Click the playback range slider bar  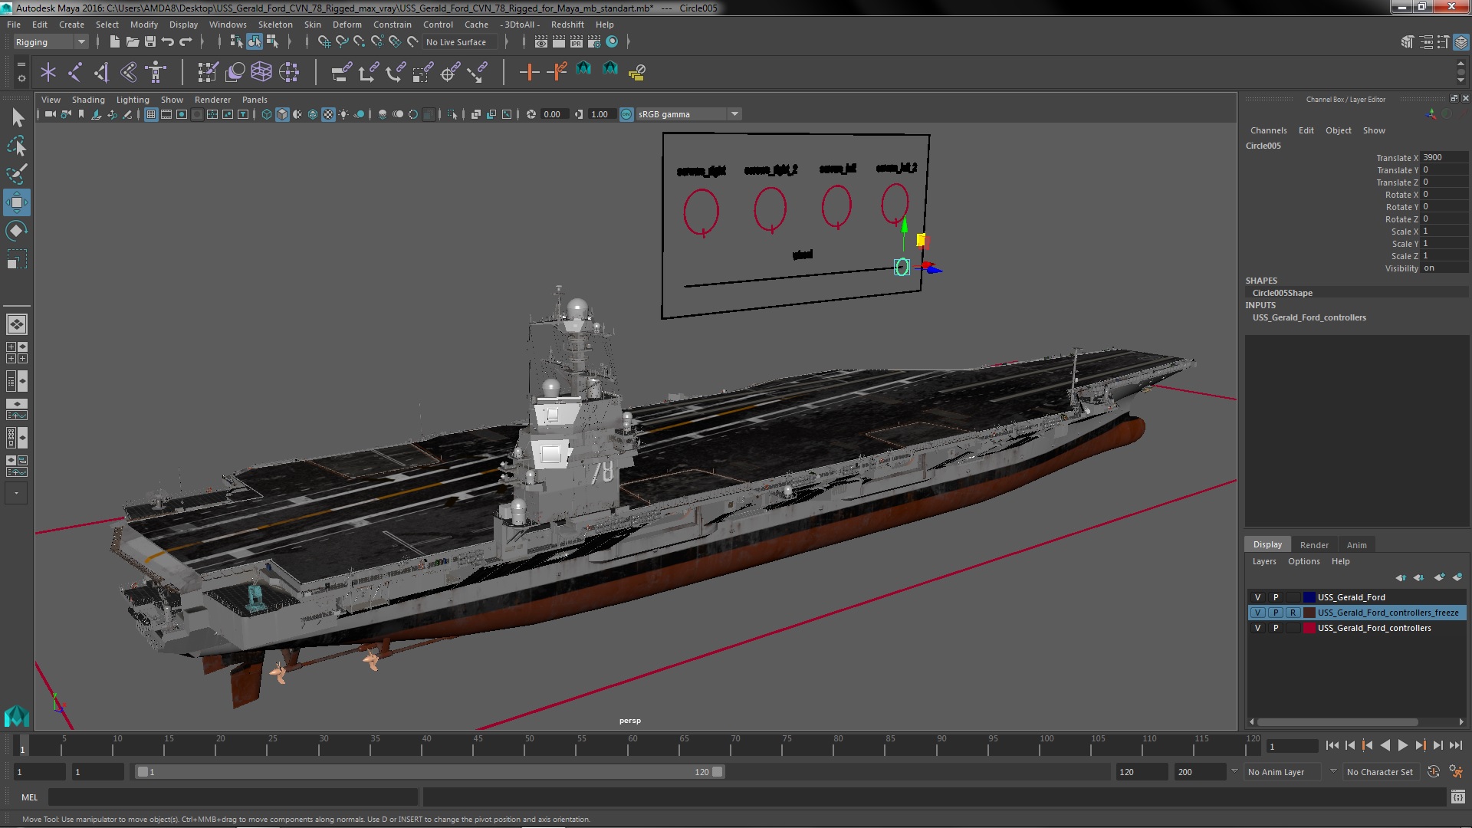(x=429, y=772)
